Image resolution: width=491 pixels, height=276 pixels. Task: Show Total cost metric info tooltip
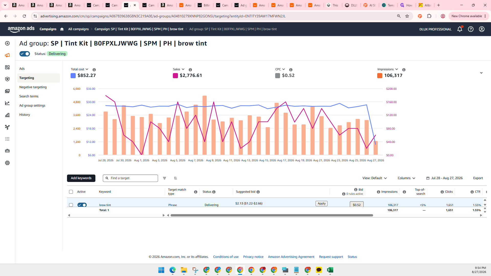pos(94,70)
